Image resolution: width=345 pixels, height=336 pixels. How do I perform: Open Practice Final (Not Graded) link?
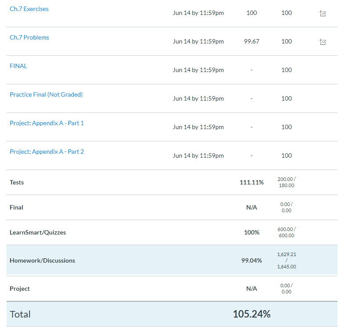46,94
